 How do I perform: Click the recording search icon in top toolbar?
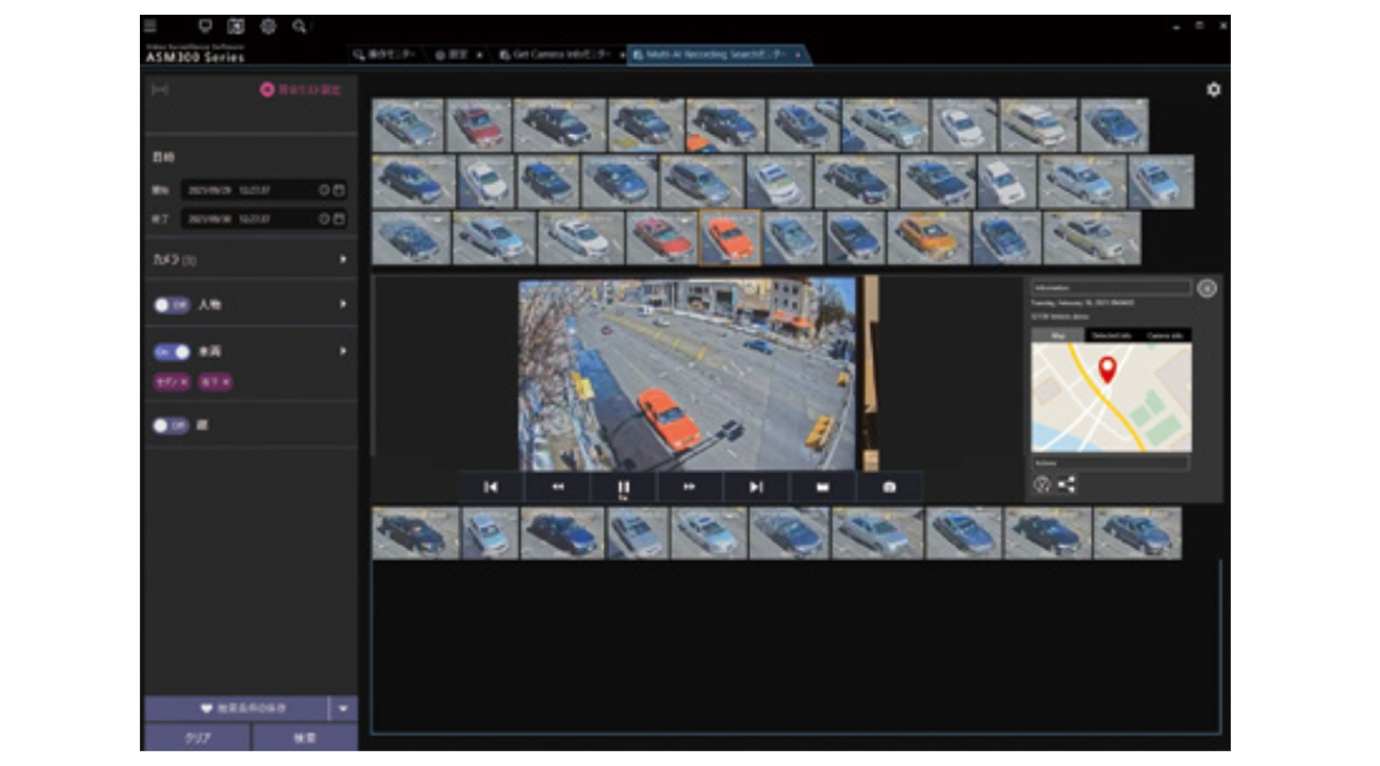pyautogui.click(x=236, y=26)
